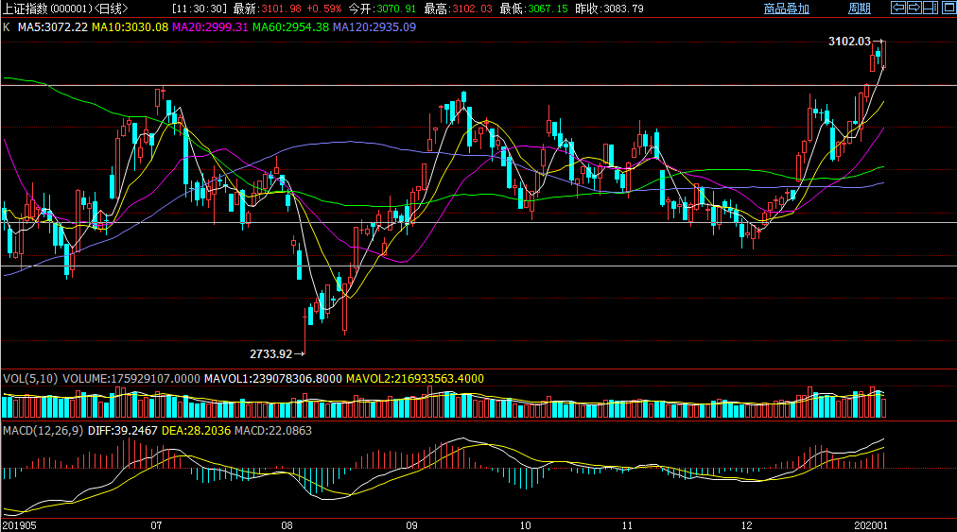
Task: Click the 10 month axis label
Action: click(526, 525)
